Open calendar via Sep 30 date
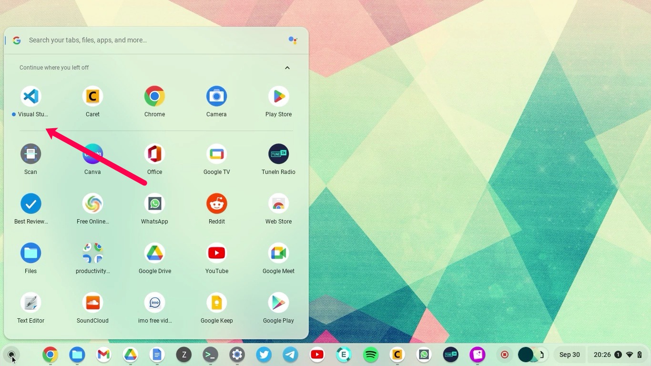651x366 pixels. [570, 355]
